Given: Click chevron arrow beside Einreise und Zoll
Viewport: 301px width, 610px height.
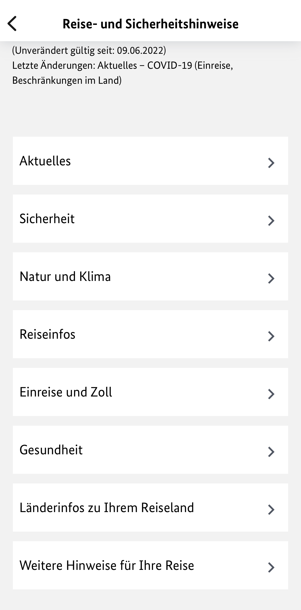Looking at the screenshot, I should click(x=271, y=394).
